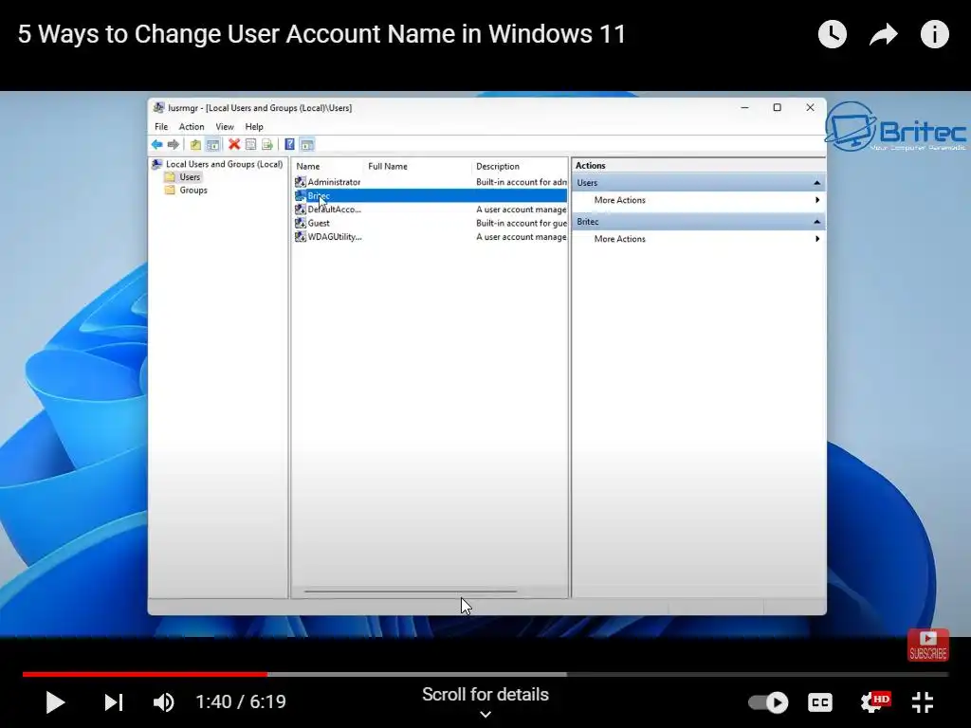Image resolution: width=971 pixels, height=728 pixels.
Task: Exit full screen mode
Action: point(923,702)
